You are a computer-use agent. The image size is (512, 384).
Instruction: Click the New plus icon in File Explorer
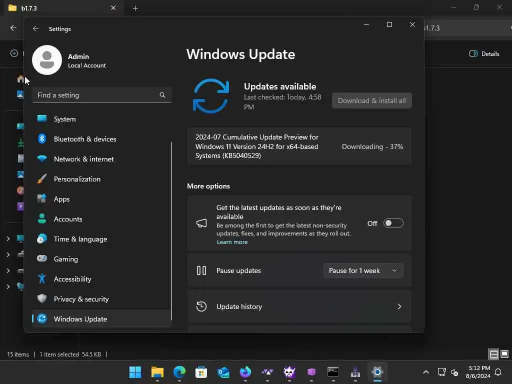(x=14, y=53)
